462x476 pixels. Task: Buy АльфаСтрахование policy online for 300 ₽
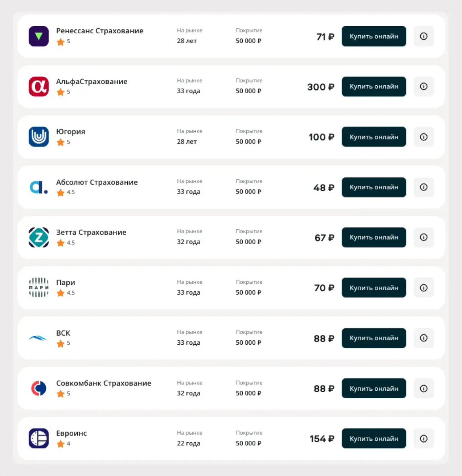pos(374,86)
